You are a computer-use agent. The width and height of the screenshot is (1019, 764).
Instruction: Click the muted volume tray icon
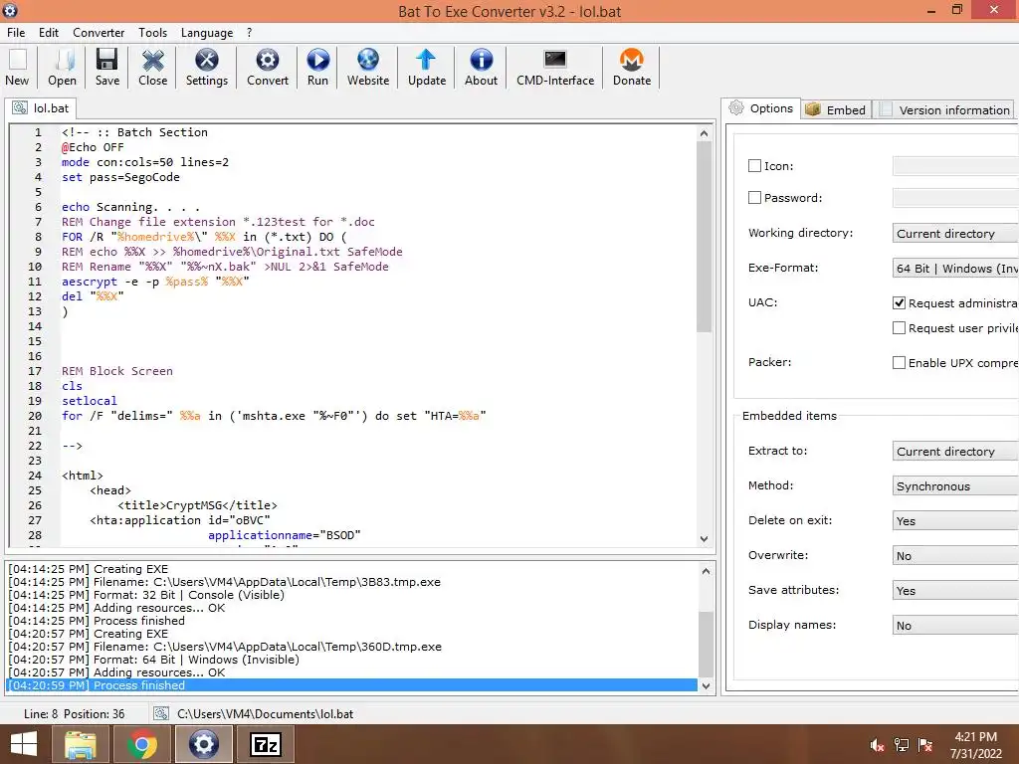(877, 745)
